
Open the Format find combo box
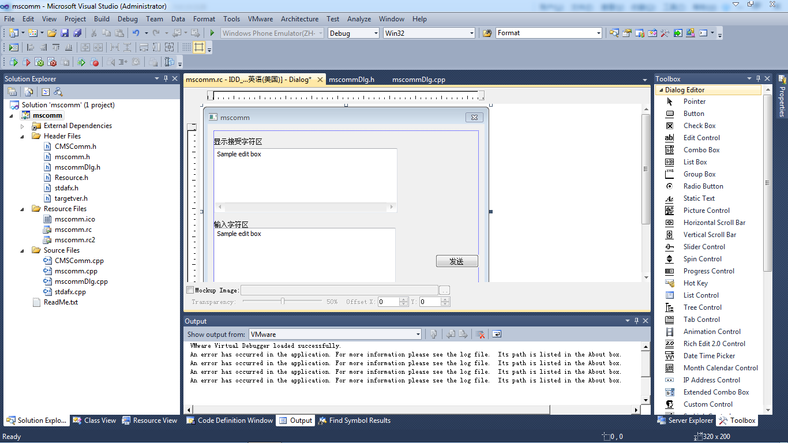549,33
